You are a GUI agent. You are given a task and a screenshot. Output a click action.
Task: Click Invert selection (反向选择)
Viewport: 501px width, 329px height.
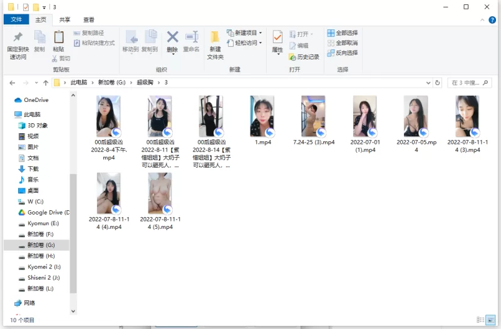[343, 53]
